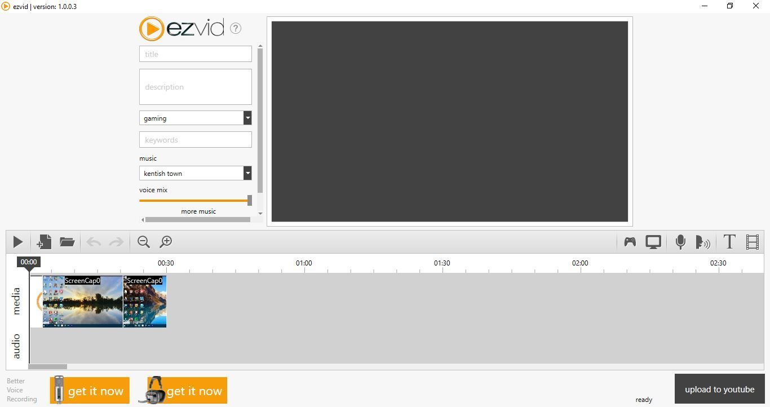This screenshot has height=407, width=770.
Task: Click the undo arrow
Action: pos(93,242)
